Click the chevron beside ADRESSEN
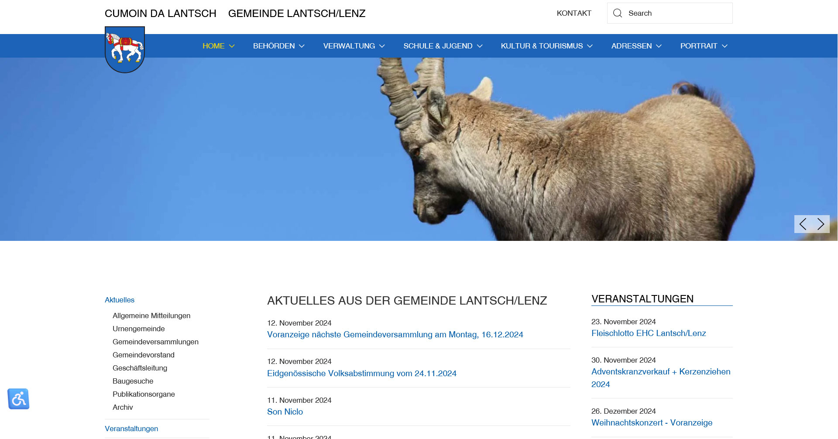Viewport: 838px width, 439px height. 660,46
